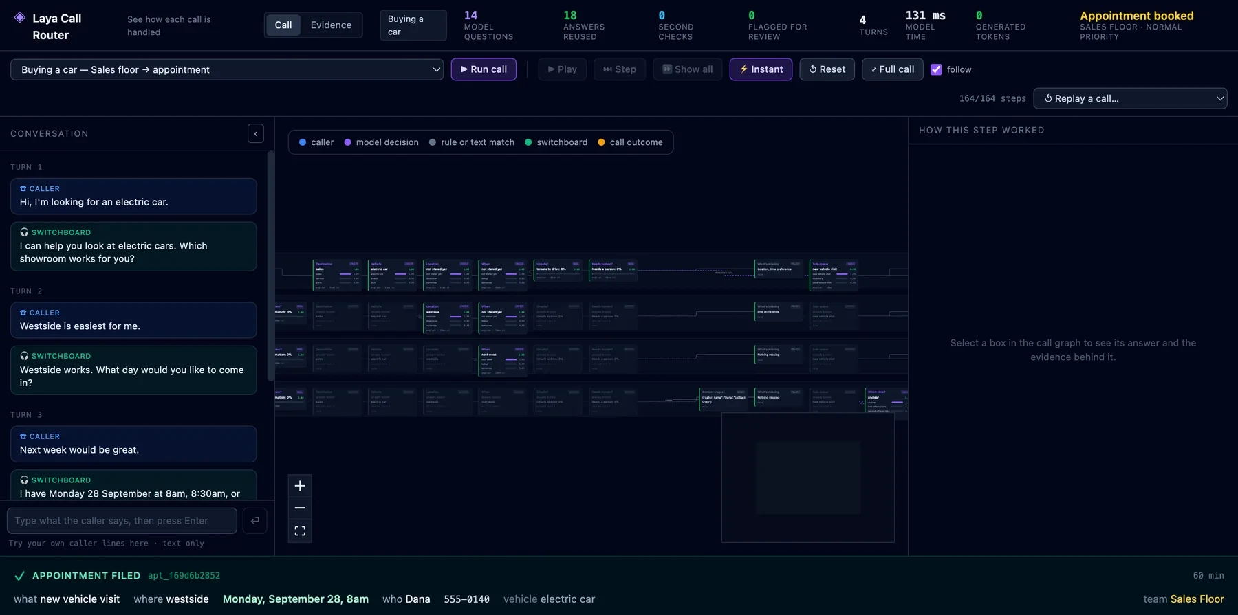The width and height of the screenshot is (1238, 615).
Task: Select the 'Westside is easiest for me' caller message
Action: pyautogui.click(x=133, y=320)
